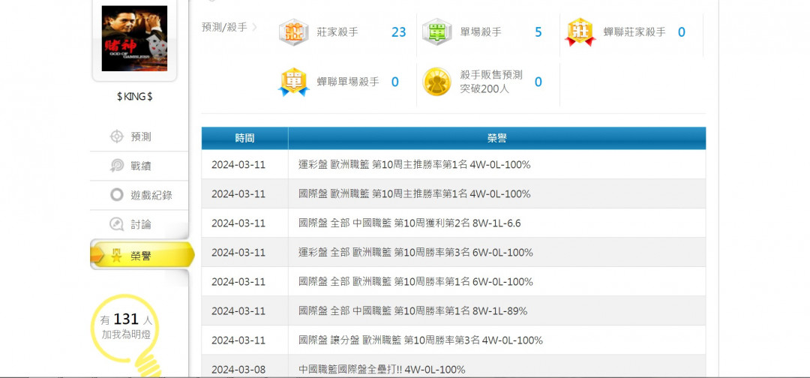The image size is (810, 378).
Task: Open the 遊戲紀錄 sidebar menu item
Action: [139, 195]
